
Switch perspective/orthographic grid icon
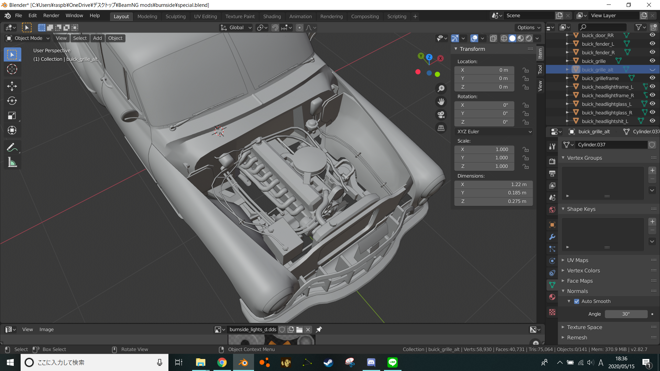tap(441, 128)
